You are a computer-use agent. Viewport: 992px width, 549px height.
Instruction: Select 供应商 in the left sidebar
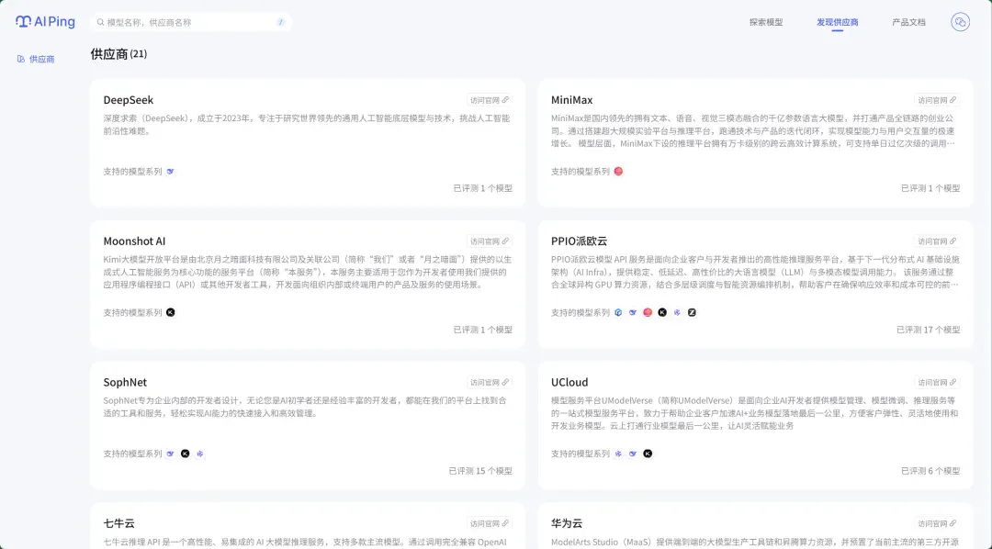(36, 59)
